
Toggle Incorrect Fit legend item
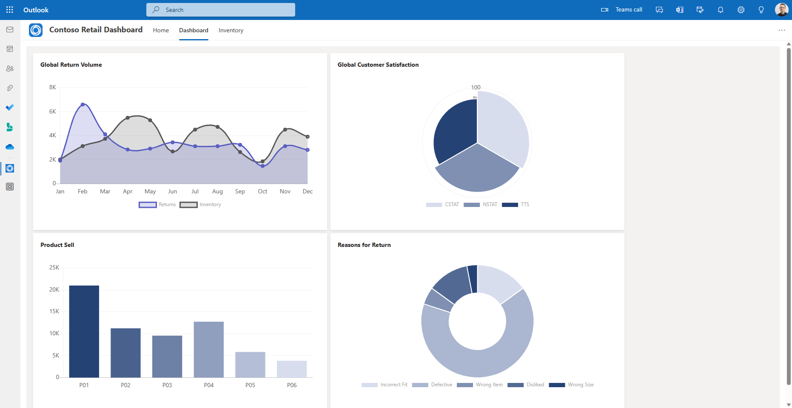[385, 385]
